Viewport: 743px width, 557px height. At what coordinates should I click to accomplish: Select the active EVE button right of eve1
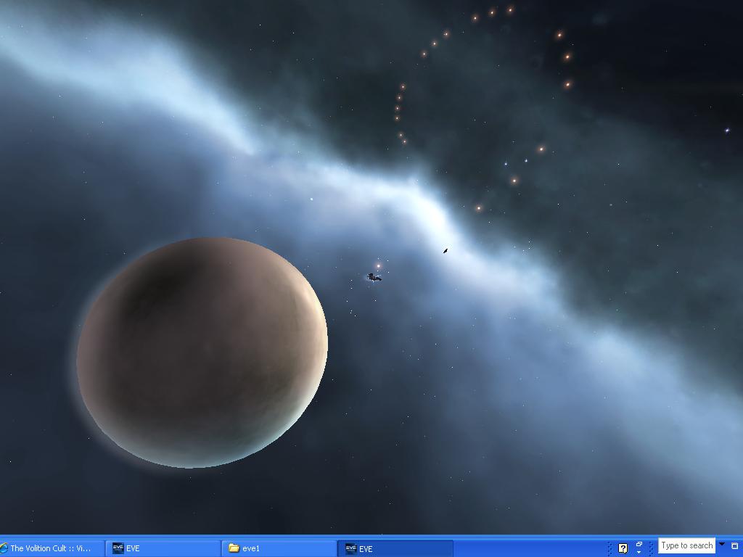pyautogui.click(x=395, y=548)
